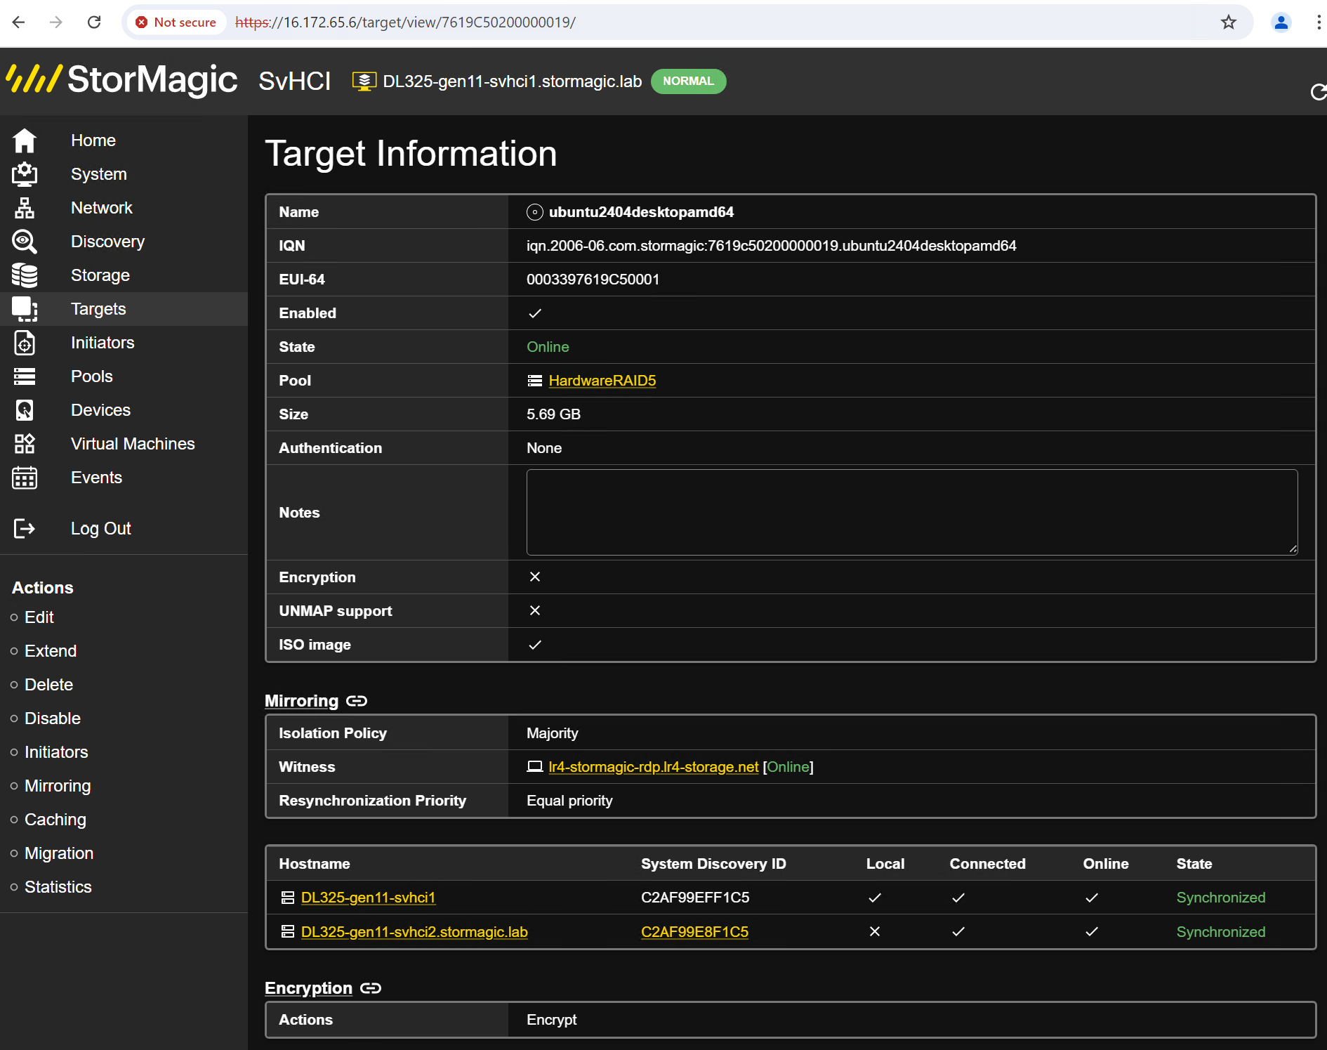This screenshot has width=1327, height=1050.
Task: Click the server icon beside DL325-gen11-svhci2.stormagic.lab
Action: (287, 931)
